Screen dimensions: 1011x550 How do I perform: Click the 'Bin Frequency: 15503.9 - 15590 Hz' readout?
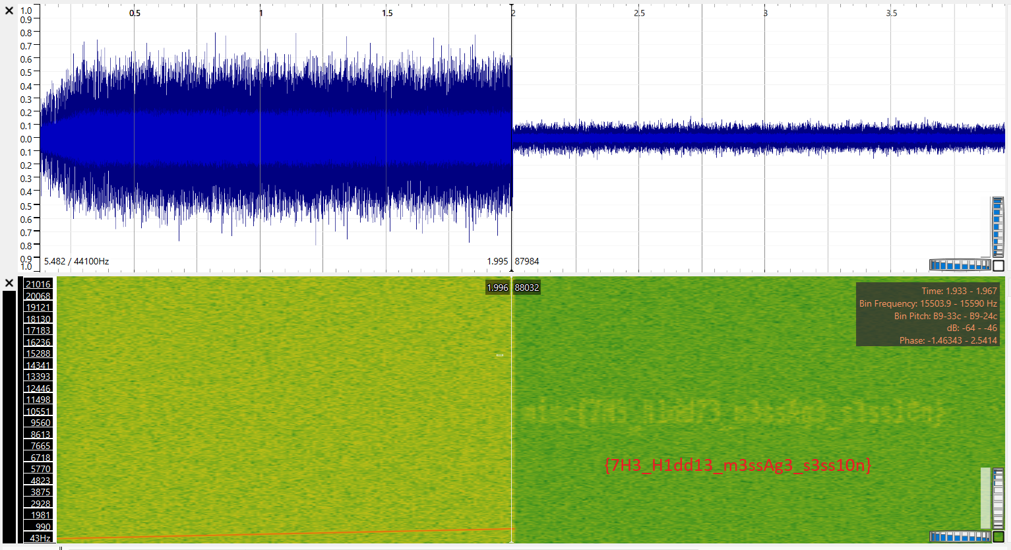click(x=928, y=303)
